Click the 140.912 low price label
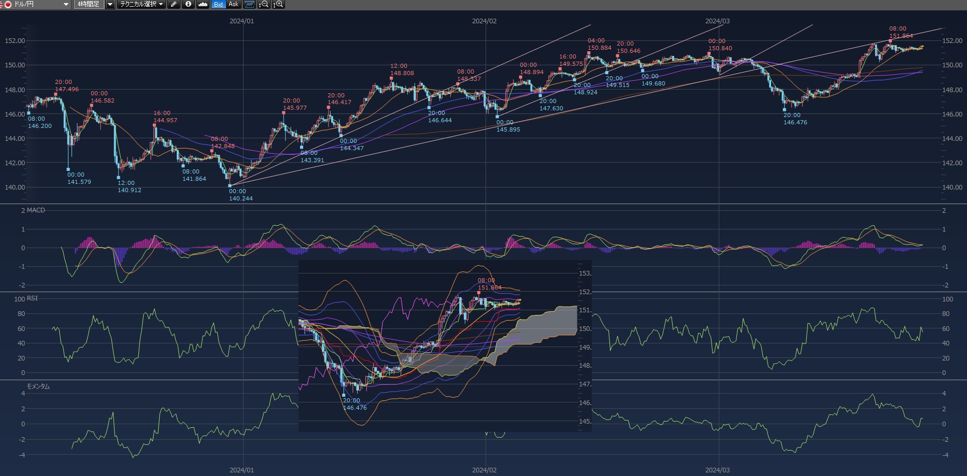 pyautogui.click(x=130, y=190)
